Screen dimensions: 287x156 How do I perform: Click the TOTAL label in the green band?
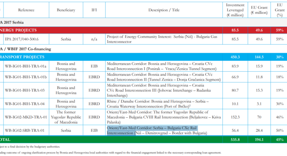click(5, 140)
